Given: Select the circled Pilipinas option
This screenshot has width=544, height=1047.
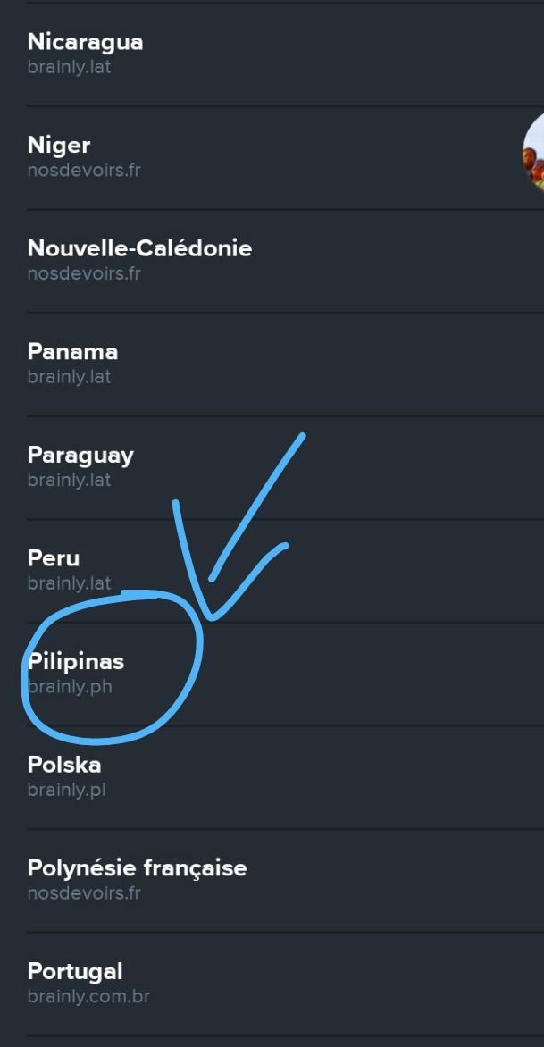Looking at the screenshot, I should [76, 662].
